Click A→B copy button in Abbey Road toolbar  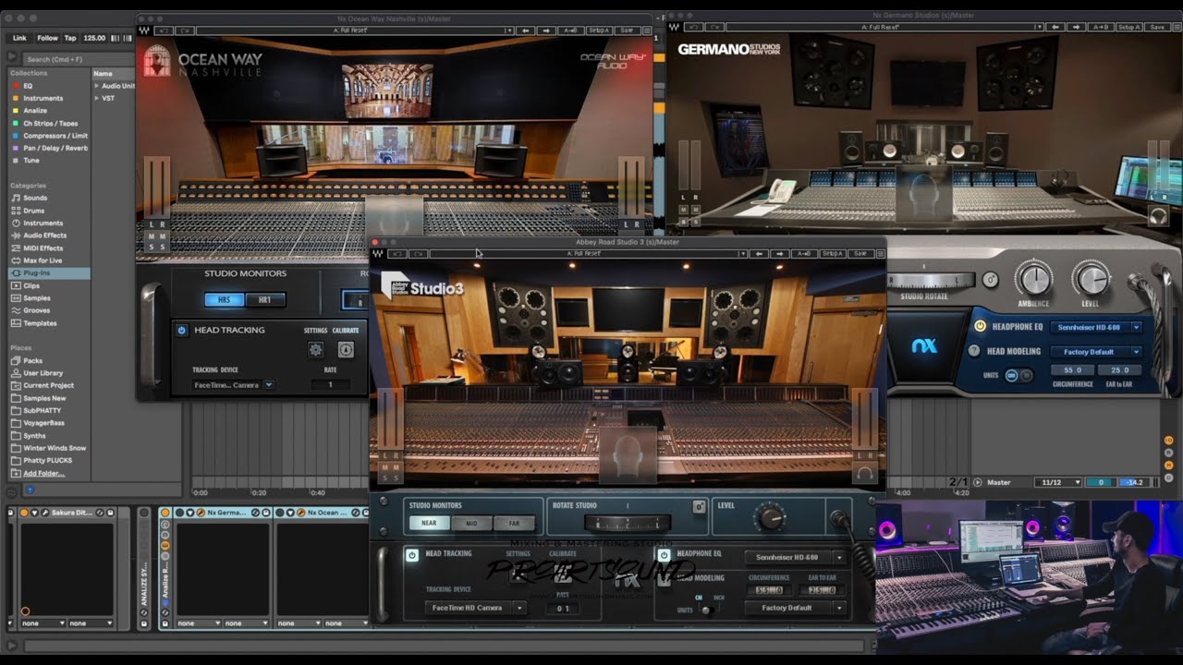804,253
